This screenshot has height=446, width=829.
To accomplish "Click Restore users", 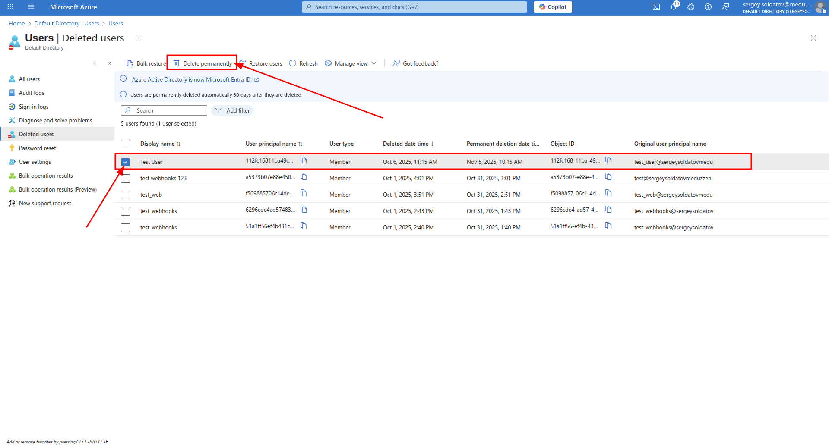I will click(261, 63).
